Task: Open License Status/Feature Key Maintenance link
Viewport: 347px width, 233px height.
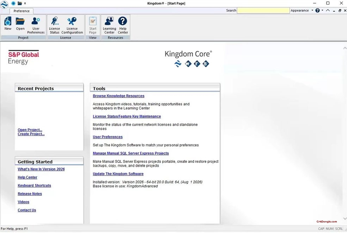Action: coord(127,116)
